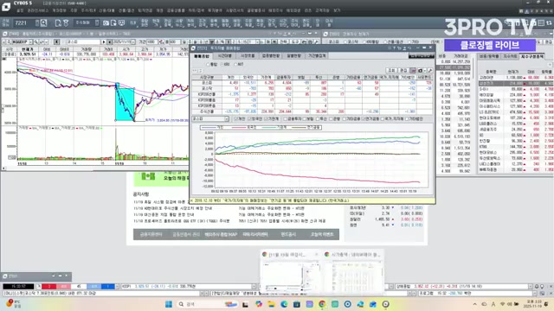Open the 주식화면 dropdown in the top toolbar

pyautogui.click(x=87, y=23)
